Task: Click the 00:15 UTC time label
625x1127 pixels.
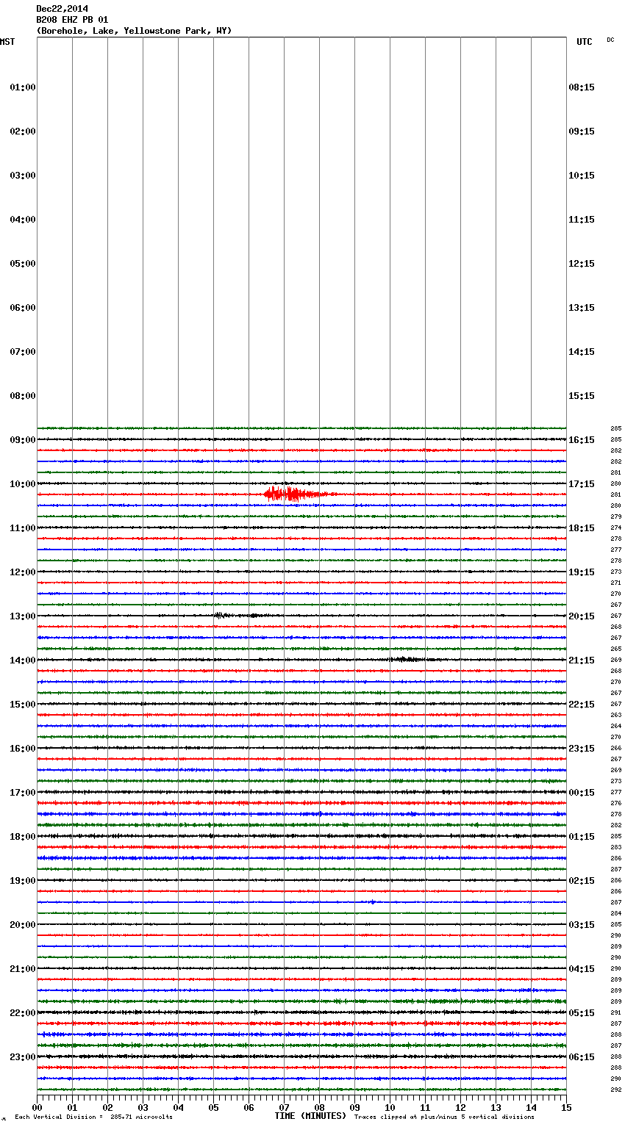Action: point(582,793)
